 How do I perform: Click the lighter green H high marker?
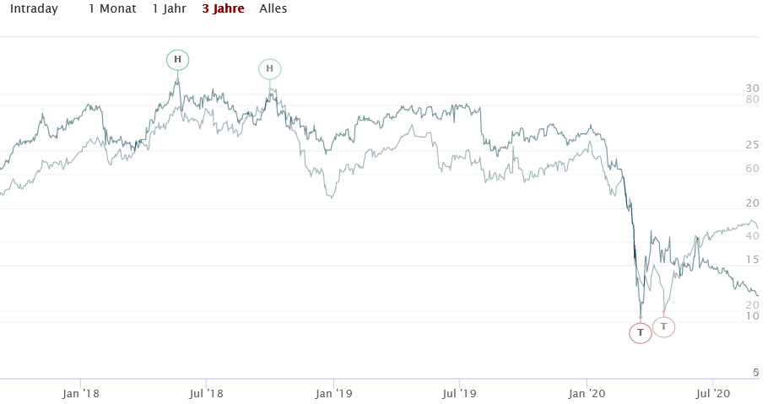(x=270, y=69)
